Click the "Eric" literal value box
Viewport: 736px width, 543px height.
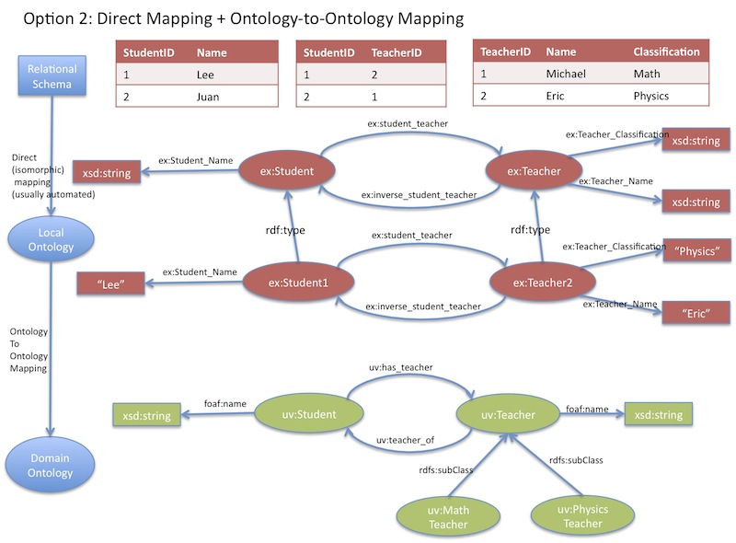coord(696,313)
